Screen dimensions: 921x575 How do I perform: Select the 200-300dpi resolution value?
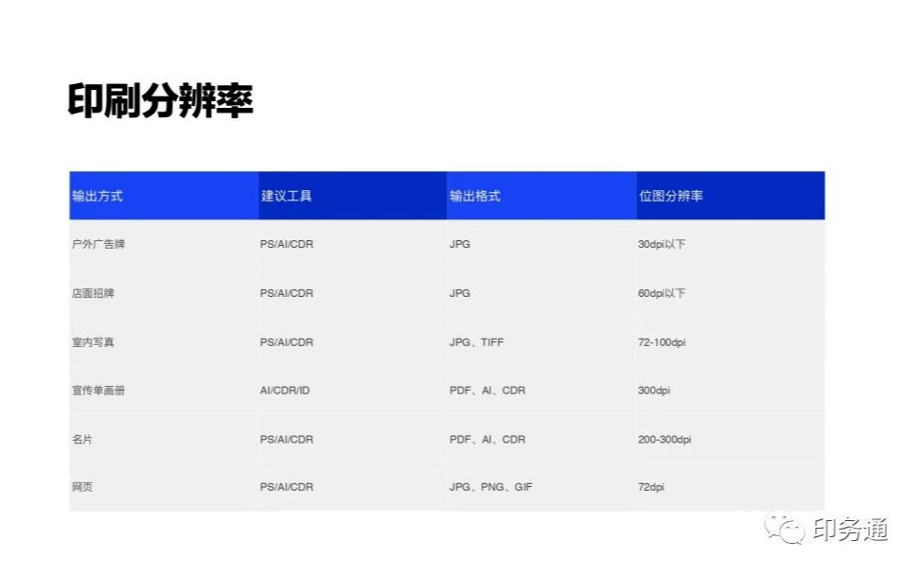664,440
